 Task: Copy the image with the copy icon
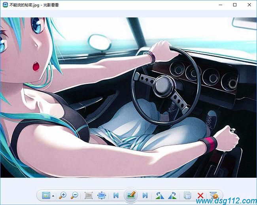pyautogui.click(x=187, y=196)
